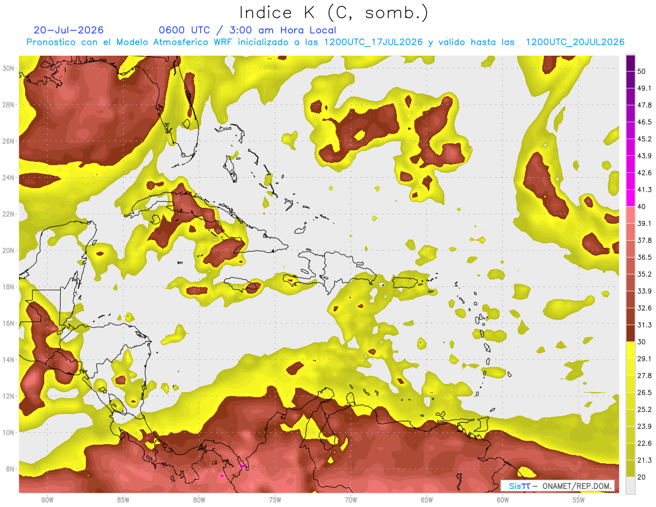Click longitude label '55W'
This screenshot has height=507, width=656.
point(579,500)
